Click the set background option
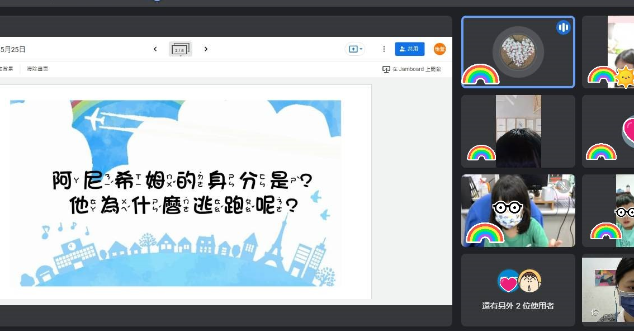Image resolution: width=634 pixels, height=332 pixels. coord(7,69)
